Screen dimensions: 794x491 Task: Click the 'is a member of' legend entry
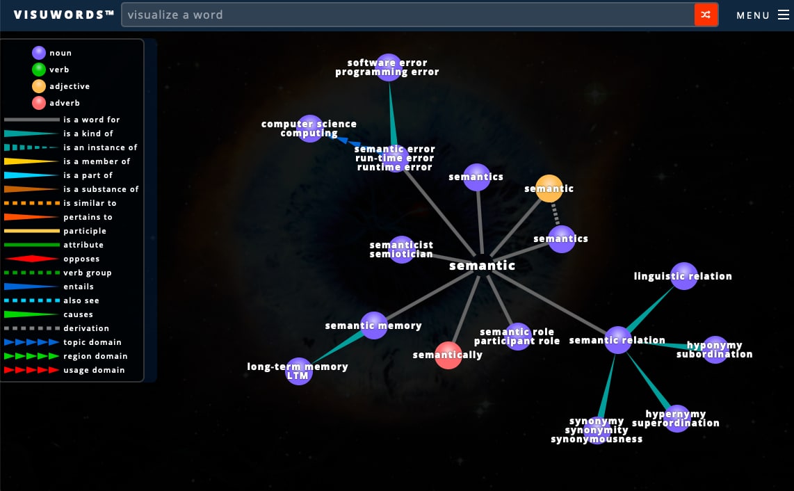tap(67, 161)
